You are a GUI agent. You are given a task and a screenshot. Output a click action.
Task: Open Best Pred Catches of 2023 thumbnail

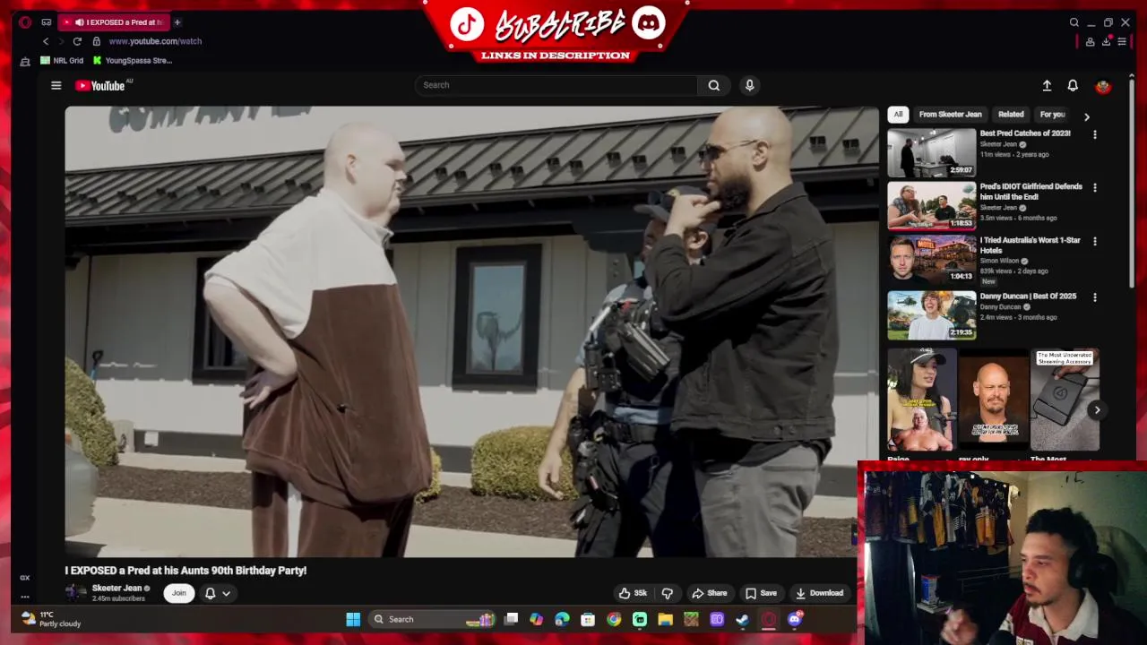point(932,152)
